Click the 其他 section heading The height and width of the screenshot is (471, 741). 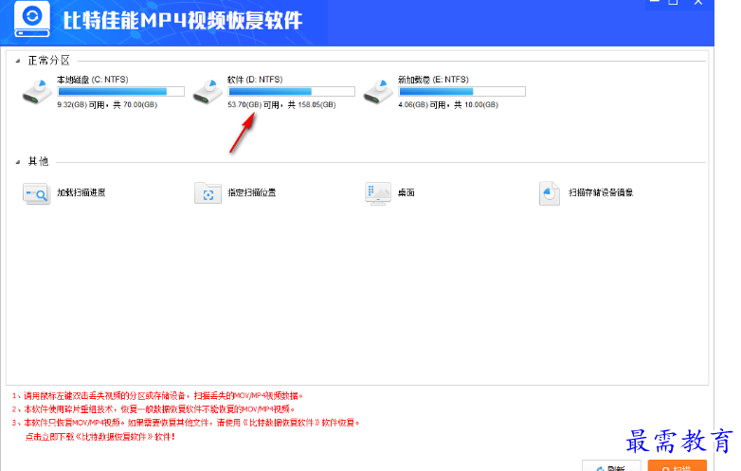pyautogui.click(x=38, y=161)
